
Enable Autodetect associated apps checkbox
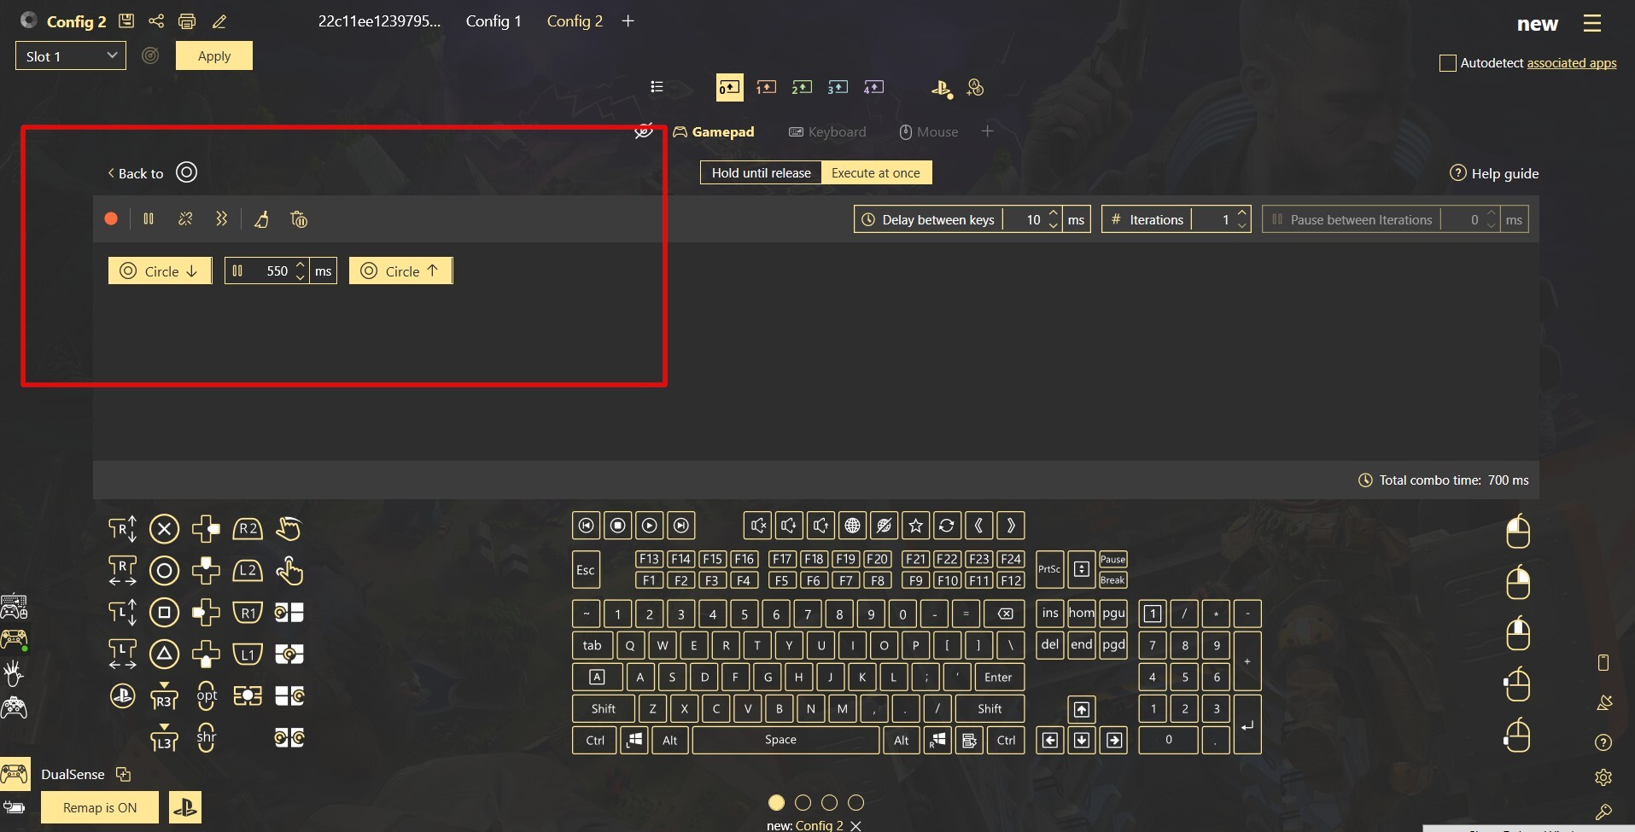coord(1447,63)
